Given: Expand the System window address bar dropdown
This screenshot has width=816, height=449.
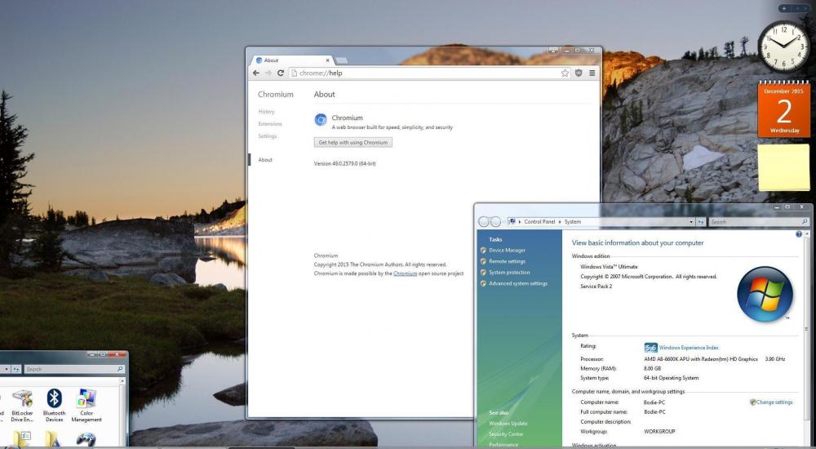Looking at the screenshot, I should coord(692,222).
